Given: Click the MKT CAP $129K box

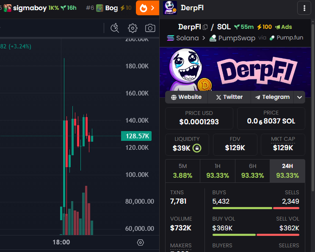Looking at the screenshot, I should point(283,145).
